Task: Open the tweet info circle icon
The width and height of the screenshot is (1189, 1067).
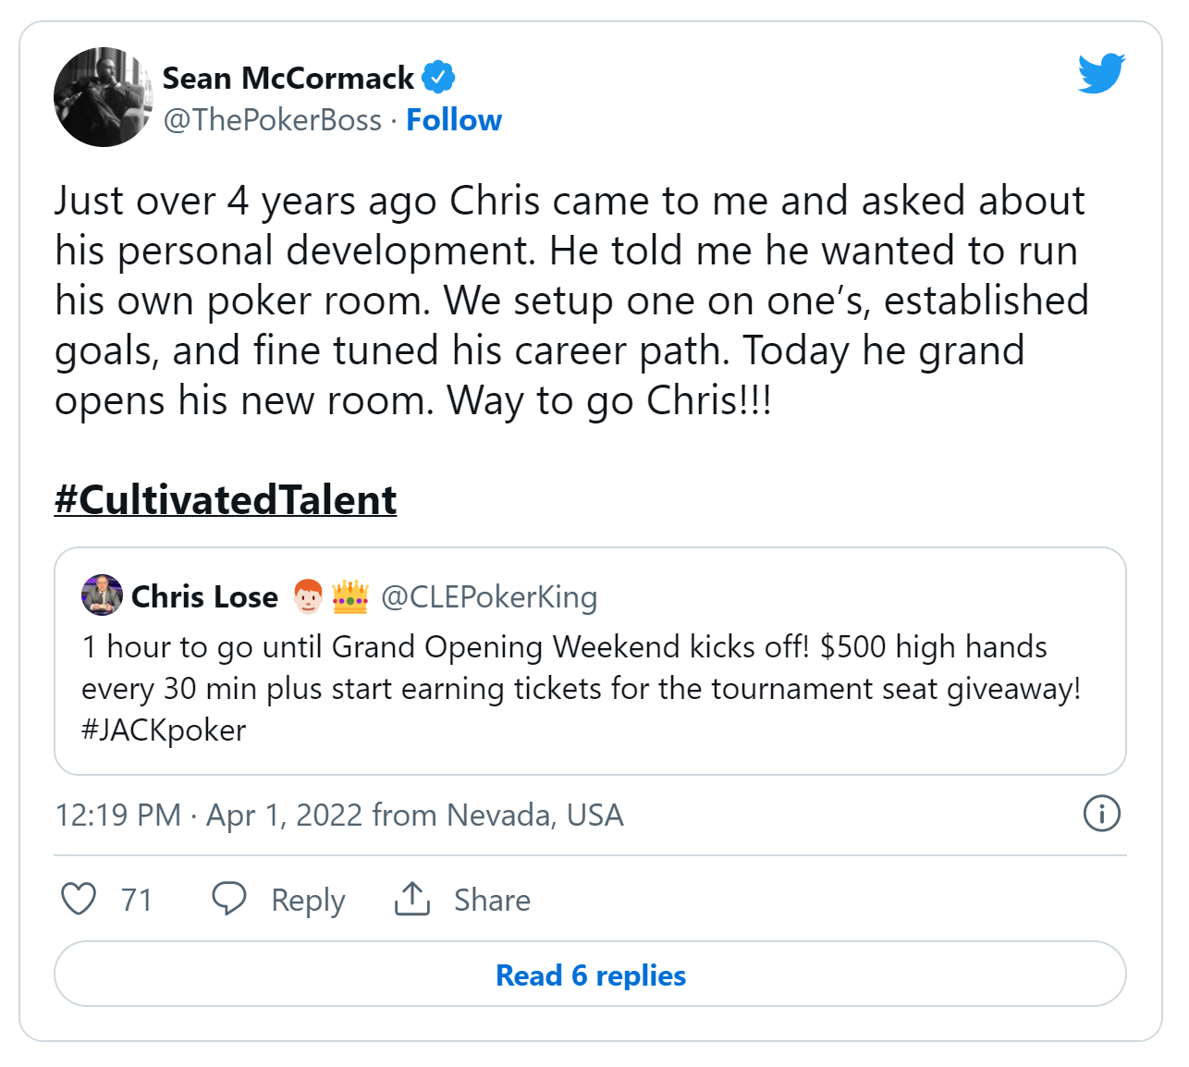Action: 1101,814
